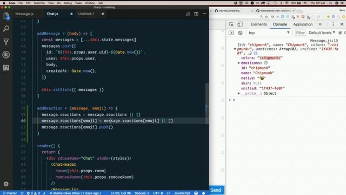Activate DevTools inspect element picker
The width and height of the screenshot is (346, 195).
231,24
